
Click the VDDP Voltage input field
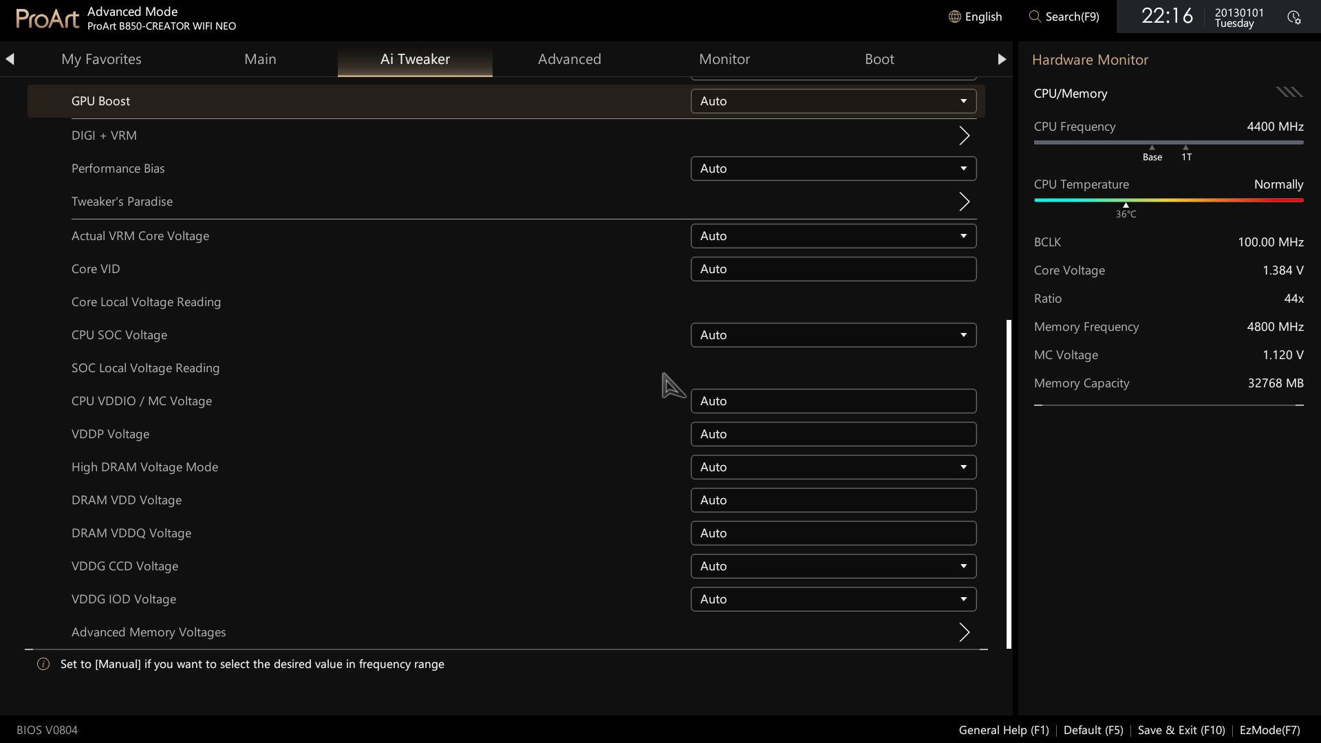(x=833, y=434)
